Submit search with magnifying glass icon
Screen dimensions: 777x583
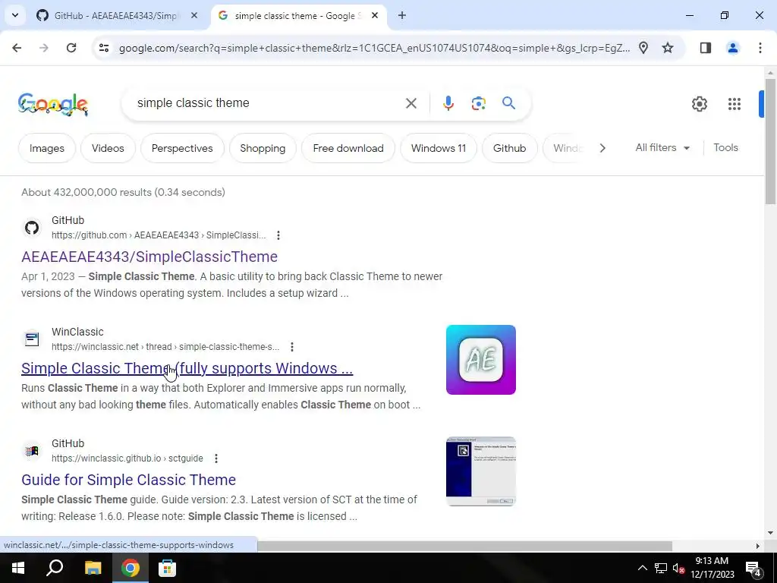click(508, 103)
